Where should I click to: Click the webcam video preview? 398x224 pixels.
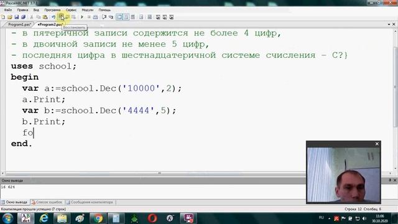343,174
